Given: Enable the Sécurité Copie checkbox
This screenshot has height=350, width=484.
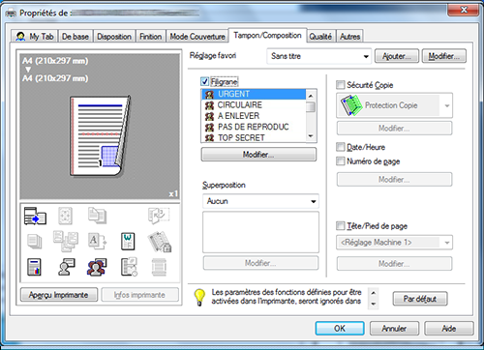Looking at the screenshot, I should [x=341, y=85].
